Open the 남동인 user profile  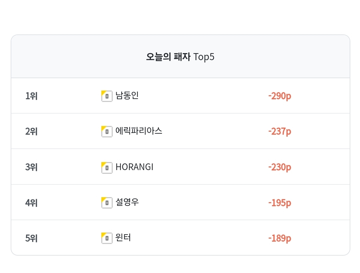pos(127,95)
